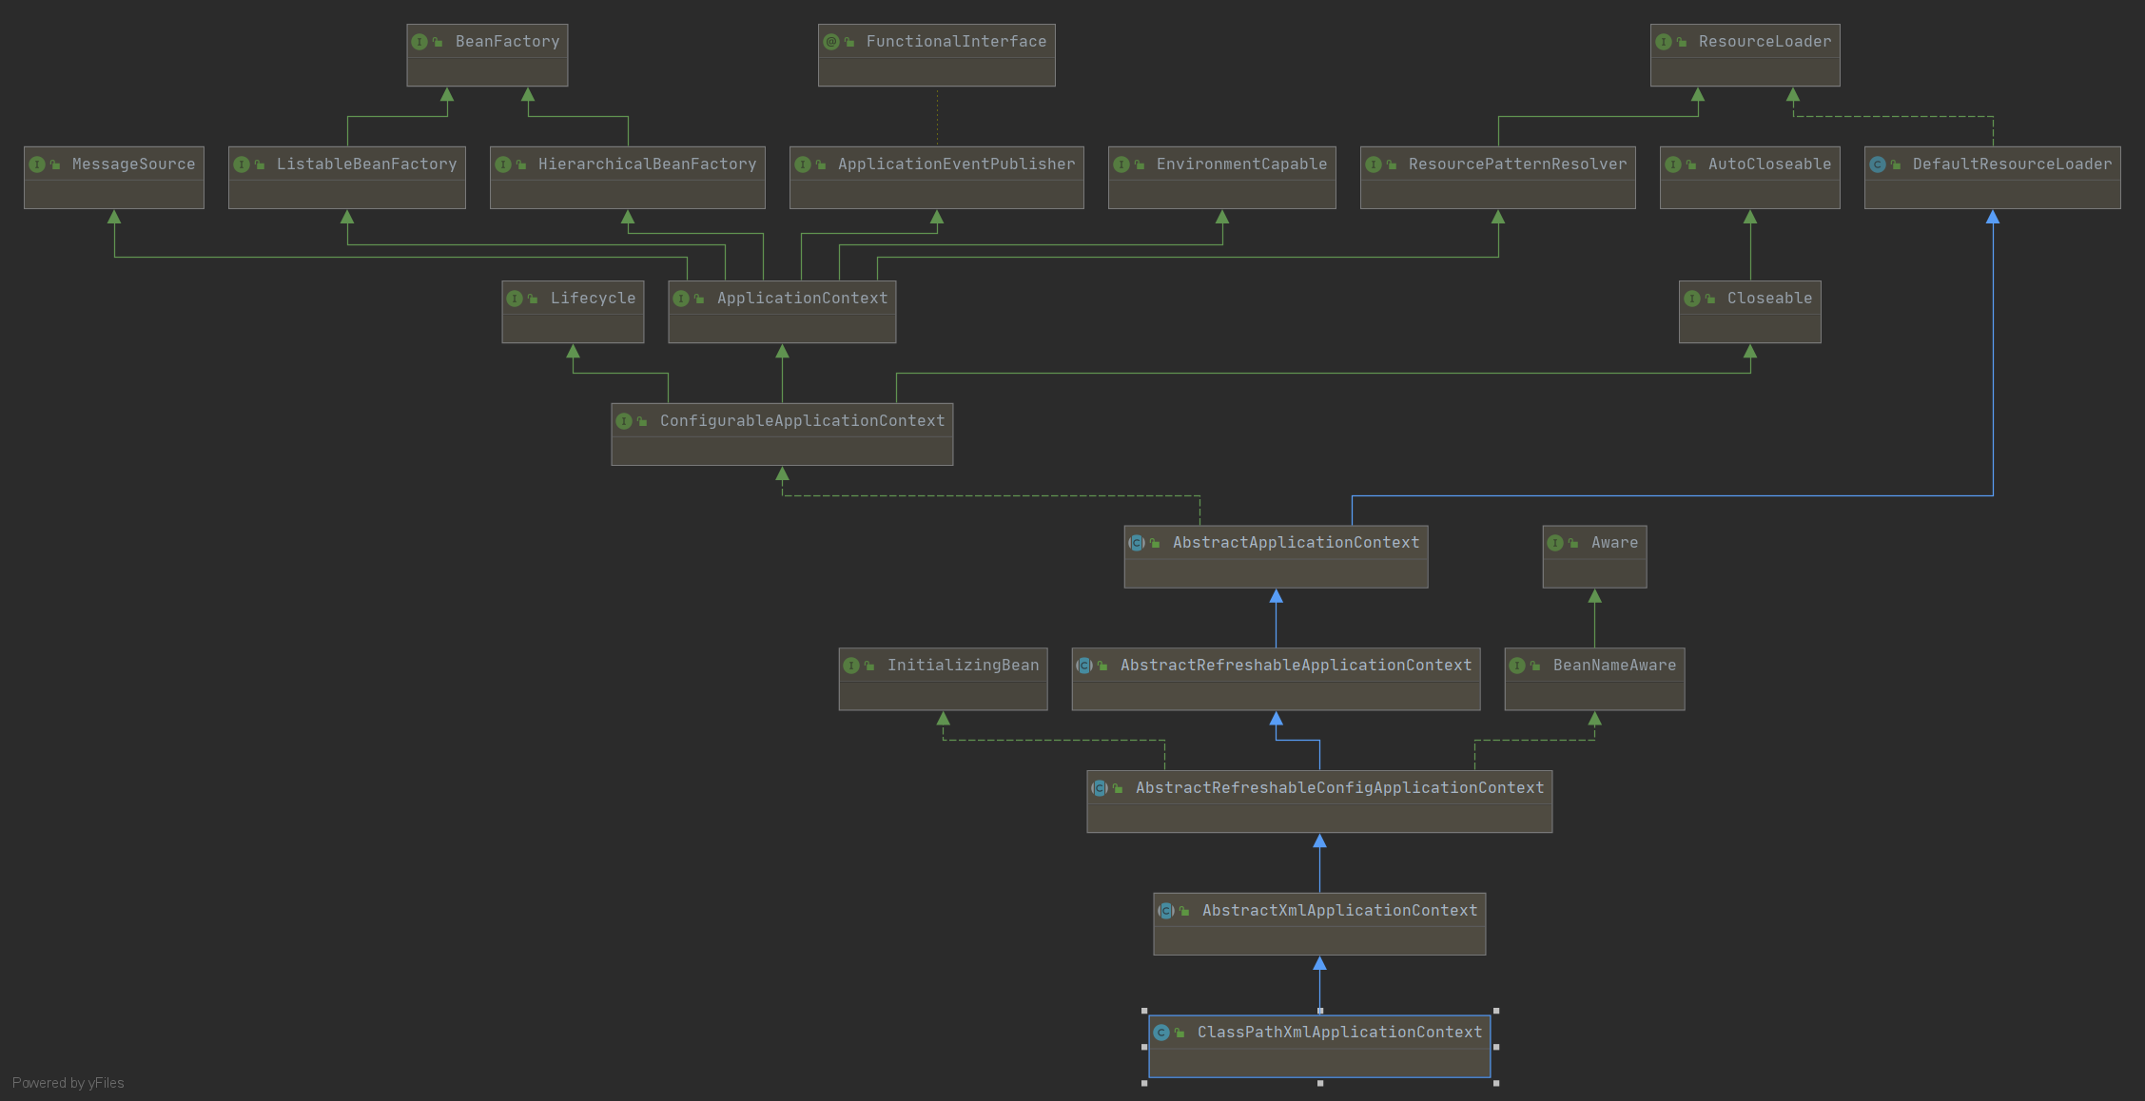Click abstract class icon on AbstractXmlApplicationContext

pyautogui.click(x=1166, y=911)
